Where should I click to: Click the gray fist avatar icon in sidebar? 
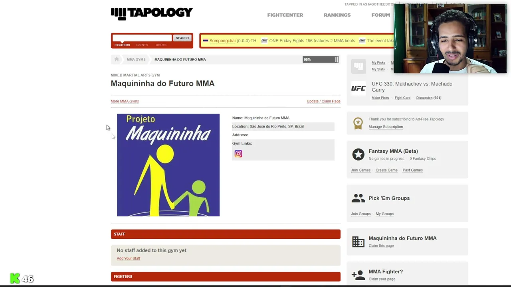tap(358, 66)
